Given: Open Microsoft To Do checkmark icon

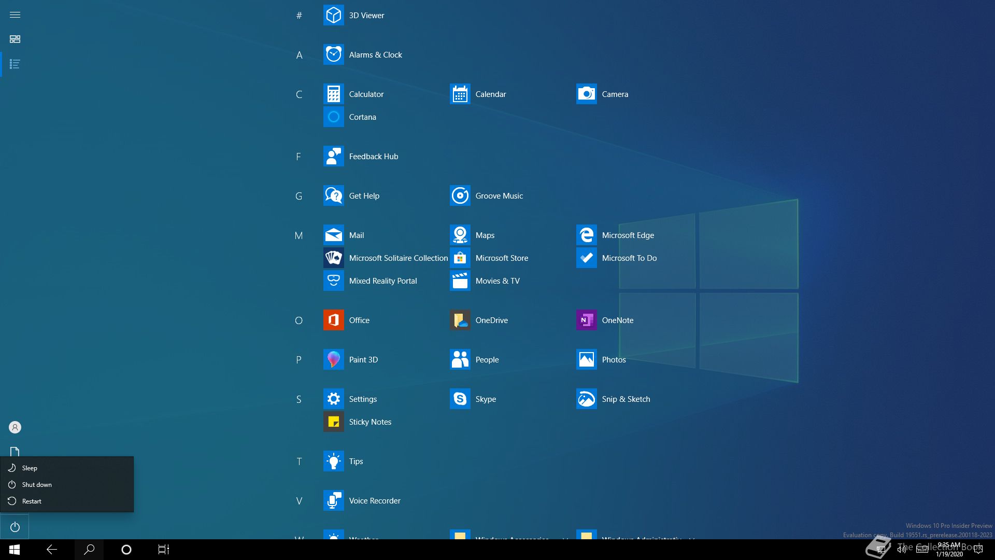Looking at the screenshot, I should coord(587,258).
